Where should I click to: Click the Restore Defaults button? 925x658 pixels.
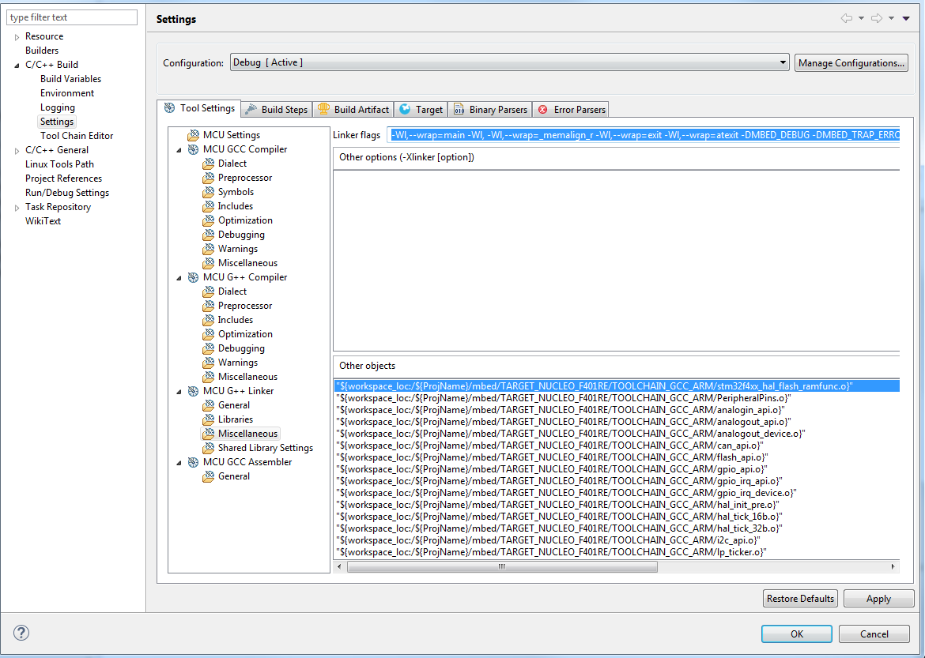coord(800,599)
